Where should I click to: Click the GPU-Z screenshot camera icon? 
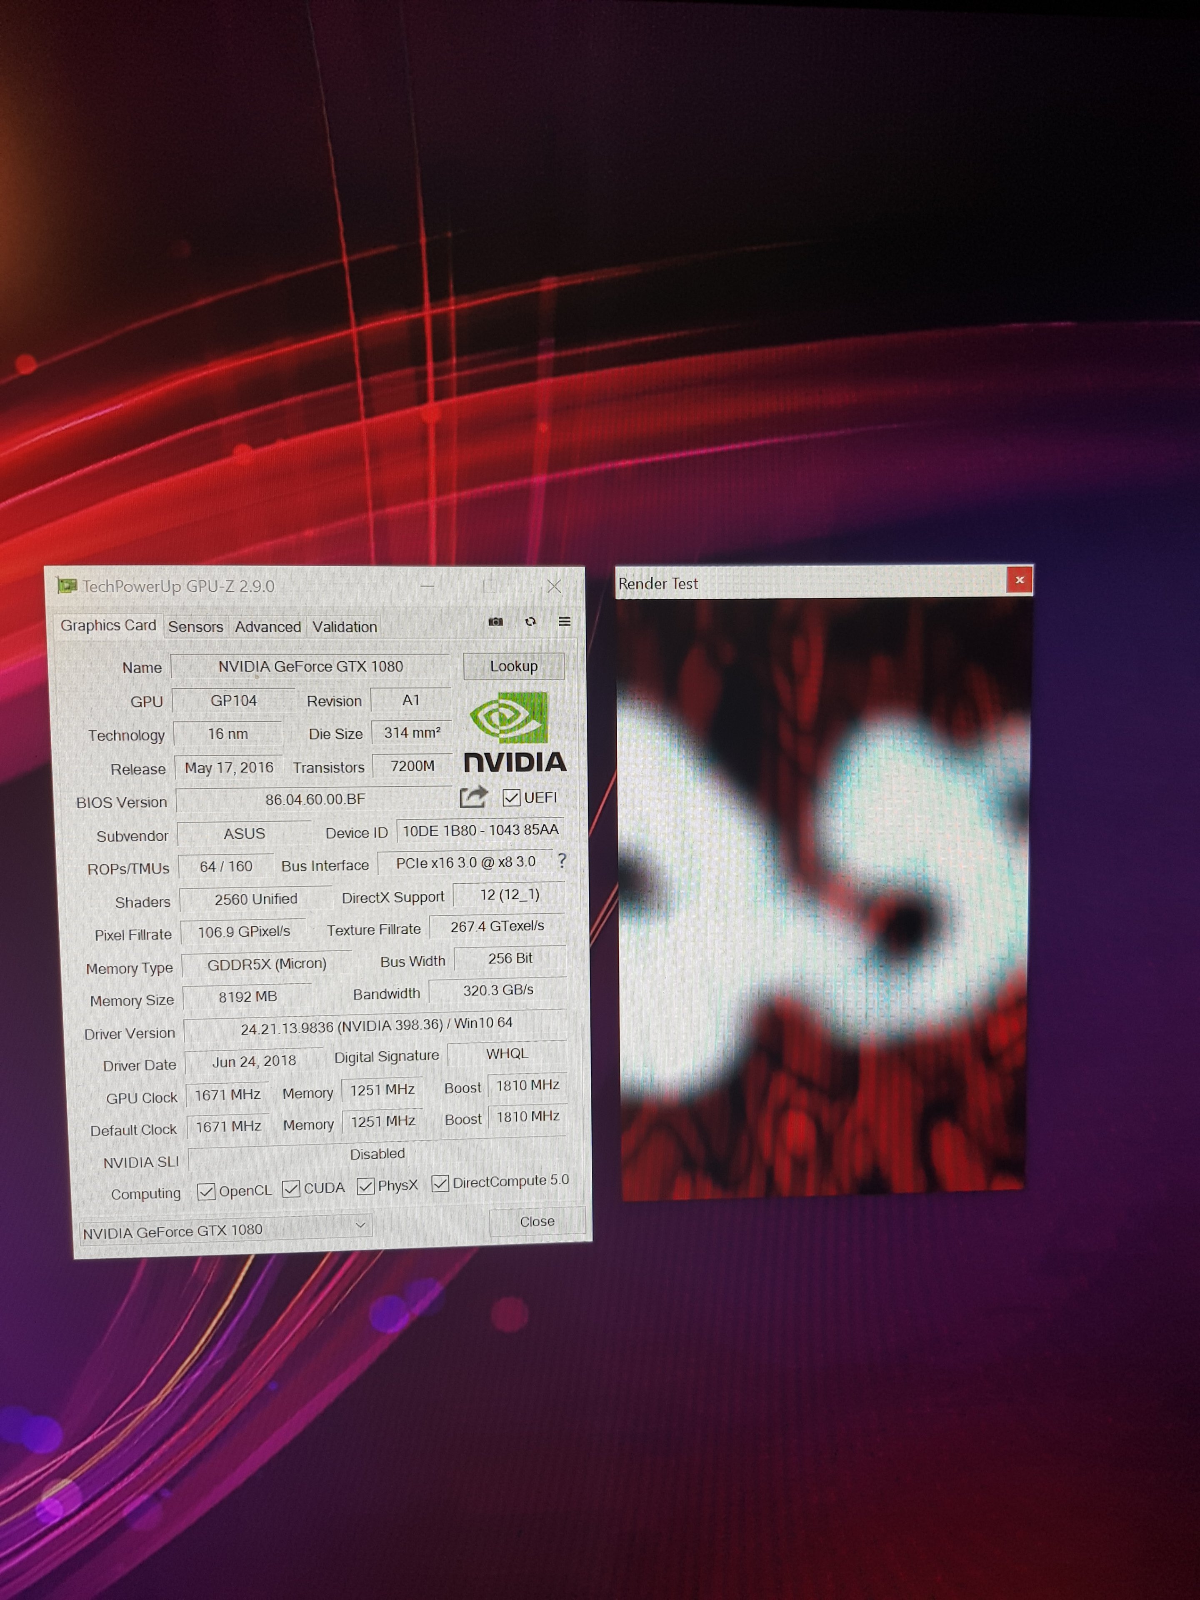point(495,621)
